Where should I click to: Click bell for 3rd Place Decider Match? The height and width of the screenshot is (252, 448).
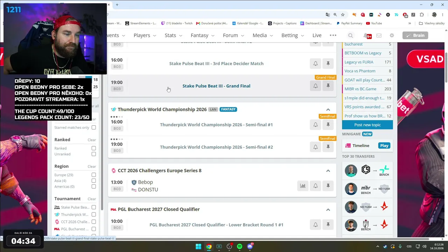[315, 63]
